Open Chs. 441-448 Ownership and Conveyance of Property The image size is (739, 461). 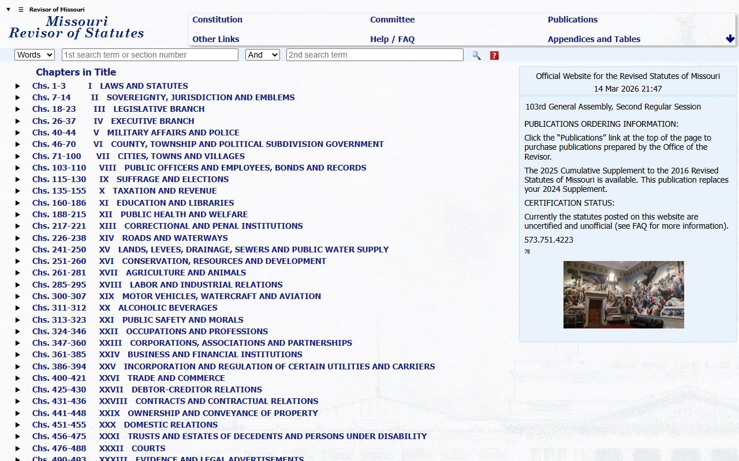pos(175,413)
